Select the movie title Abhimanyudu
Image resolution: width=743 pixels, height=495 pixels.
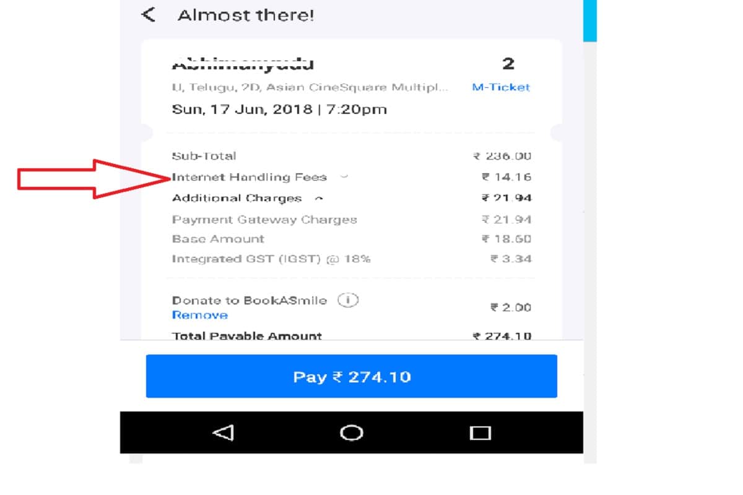(244, 63)
